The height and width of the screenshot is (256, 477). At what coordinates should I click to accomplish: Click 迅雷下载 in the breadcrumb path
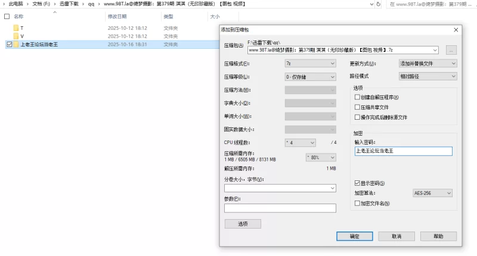68,4
